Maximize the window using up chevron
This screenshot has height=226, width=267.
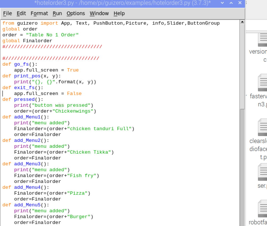click(231, 3)
